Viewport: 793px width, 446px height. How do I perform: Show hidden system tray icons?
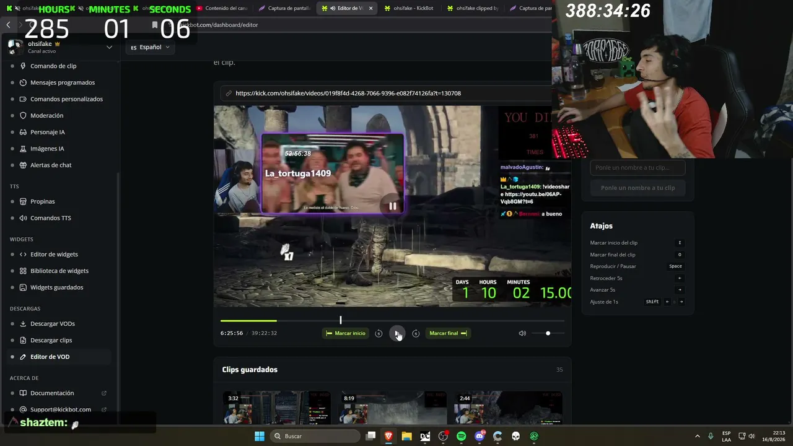pyautogui.click(x=698, y=436)
